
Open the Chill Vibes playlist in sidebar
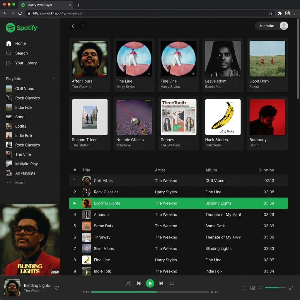20,88
